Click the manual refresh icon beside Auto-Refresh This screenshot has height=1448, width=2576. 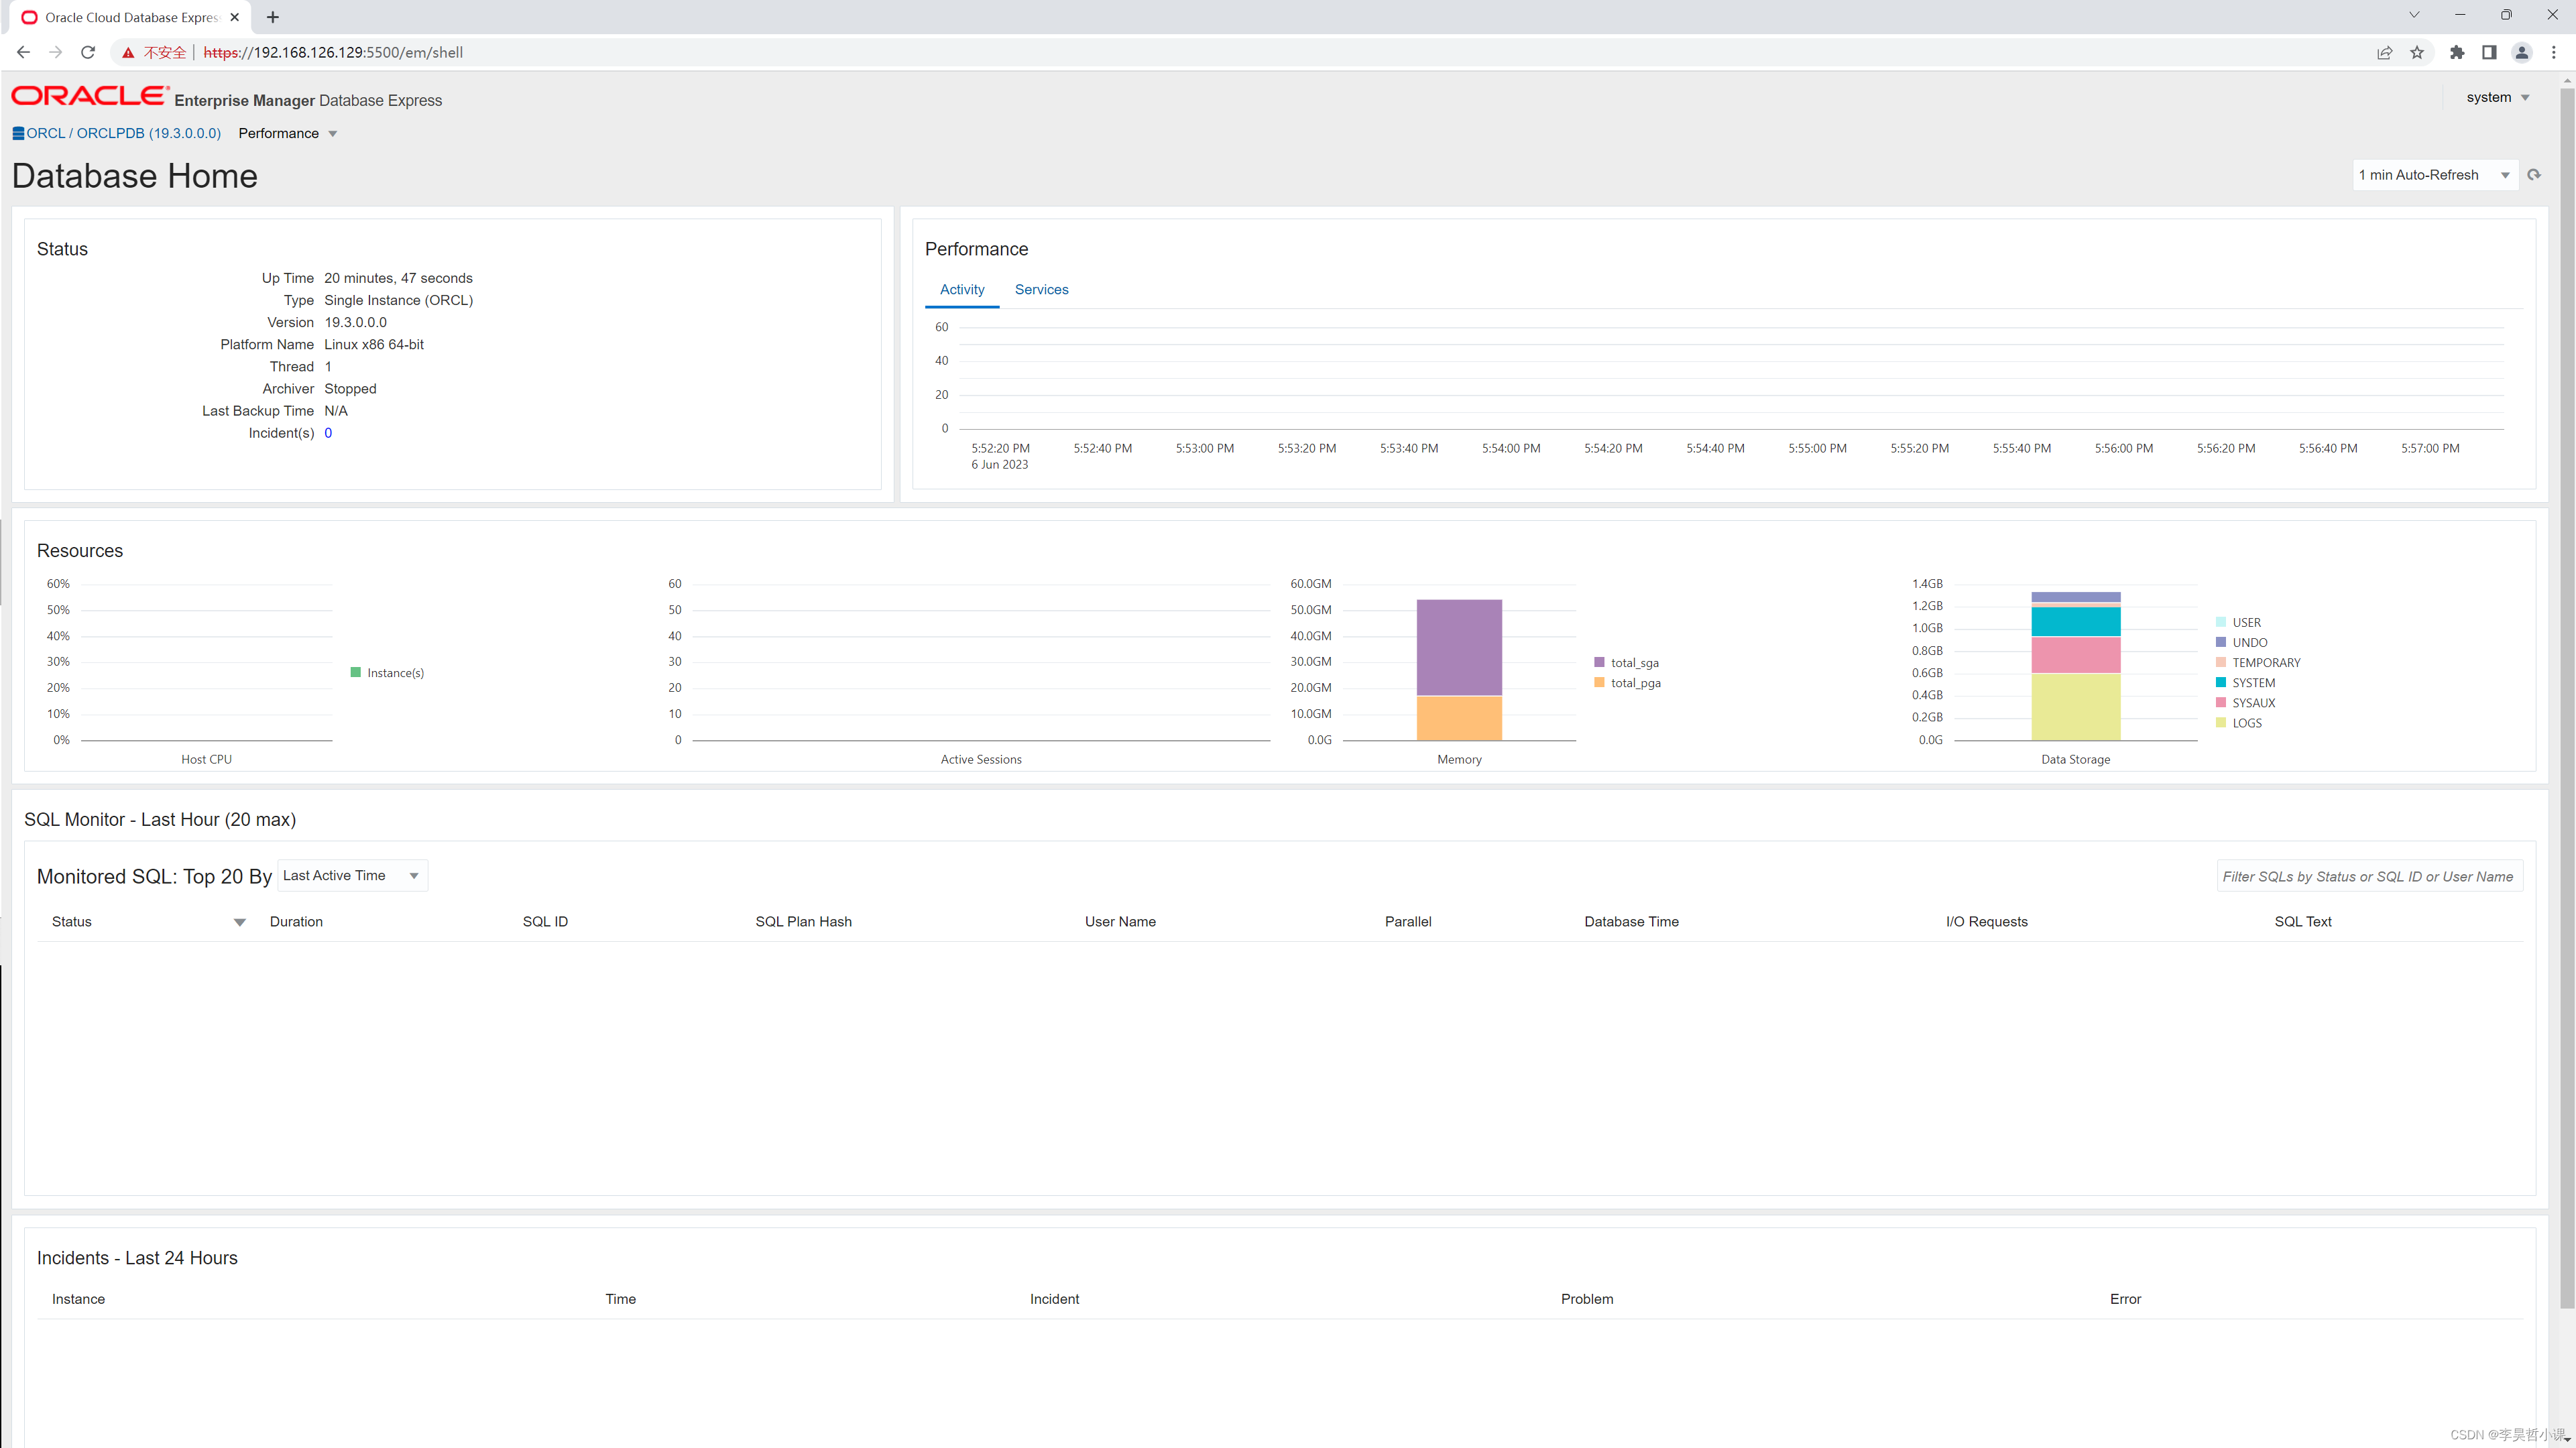tap(2534, 175)
